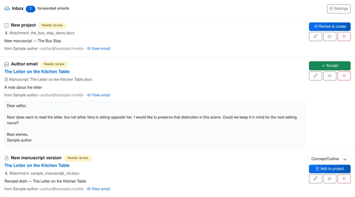Click Review & create button

click(x=330, y=27)
